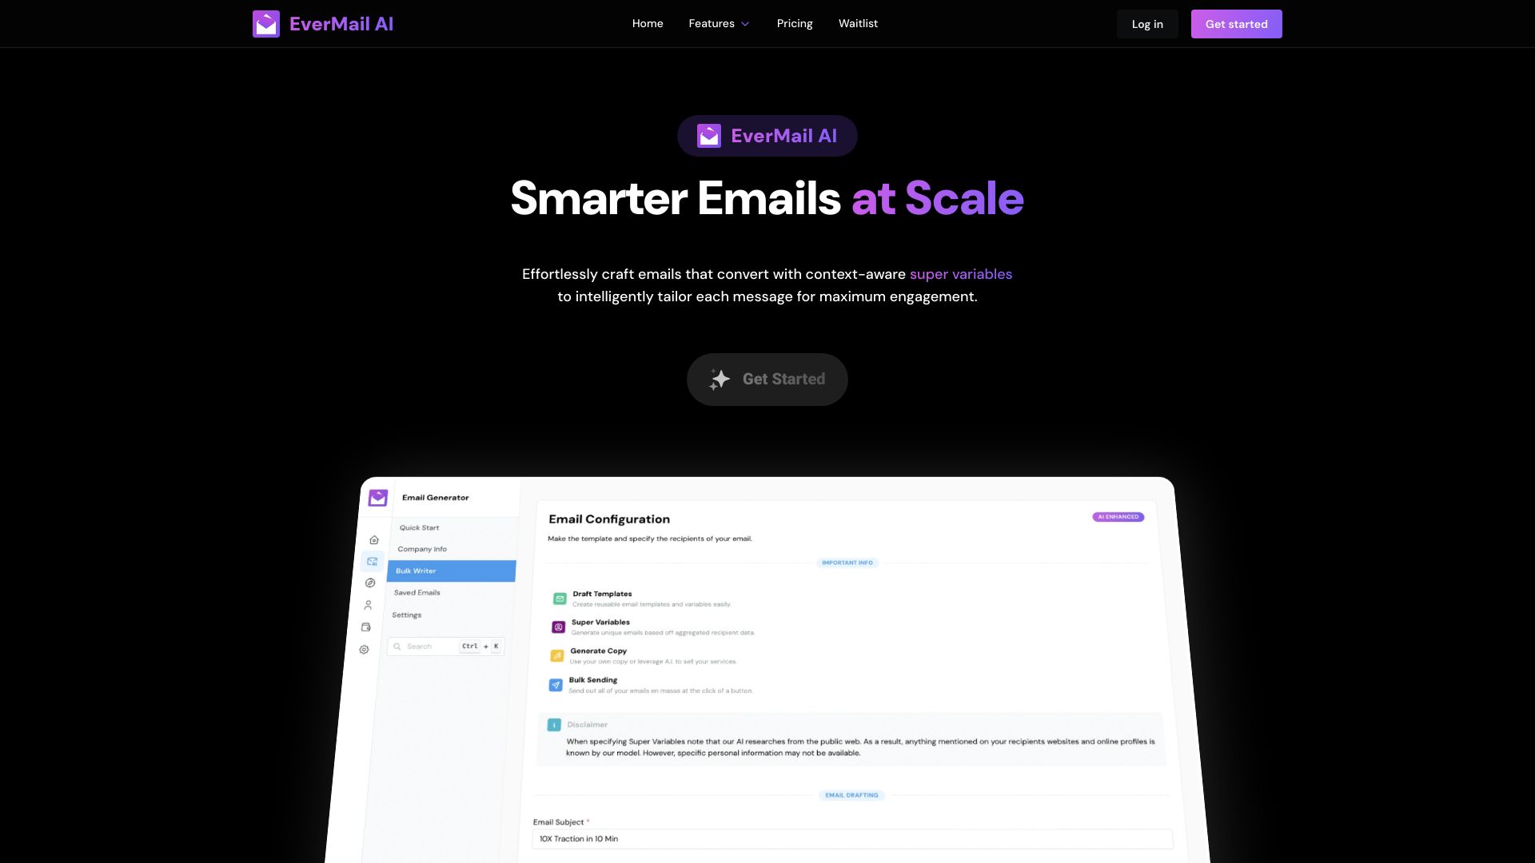This screenshot has height=863, width=1535.
Task: Open the Pricing menu item
Action: coord(794,23)
